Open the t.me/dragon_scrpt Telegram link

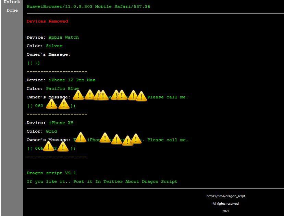(x=226, y=196)
